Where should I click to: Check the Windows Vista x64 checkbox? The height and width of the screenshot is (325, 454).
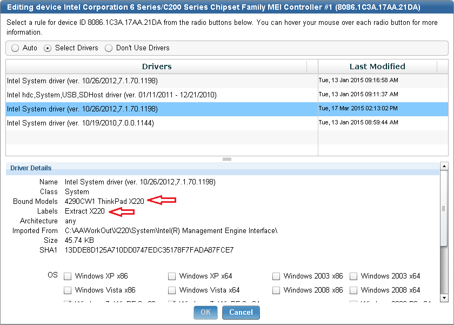172,290
